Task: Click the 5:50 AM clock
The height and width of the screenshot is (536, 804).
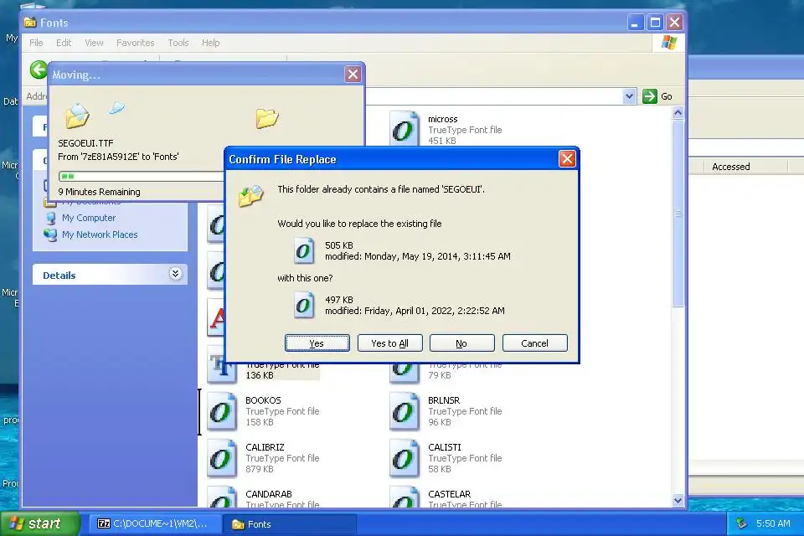Action: click(x=773, y=523)
